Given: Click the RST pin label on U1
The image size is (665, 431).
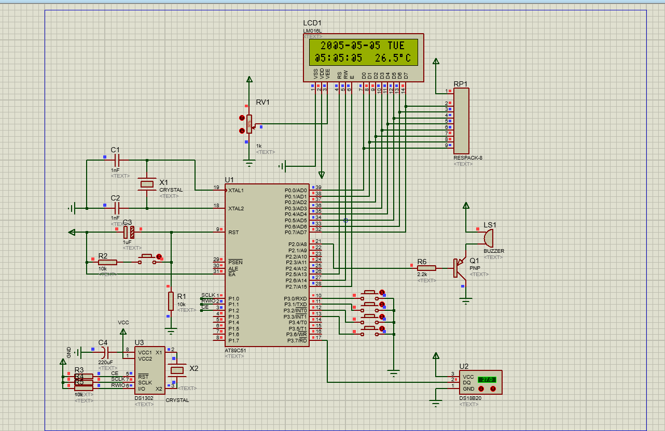Looking at the screenshot, I should 233,233.
